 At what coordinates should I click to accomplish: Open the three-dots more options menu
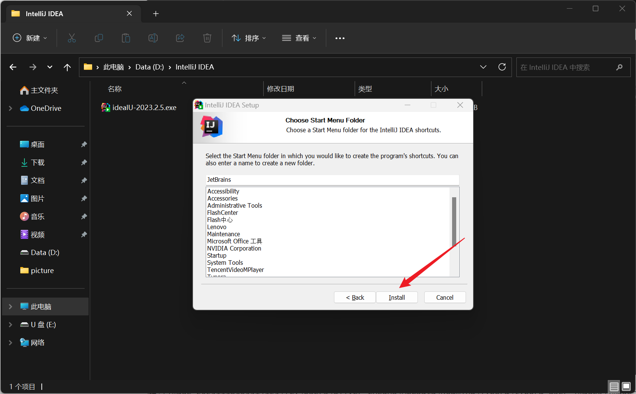(340, 38)
